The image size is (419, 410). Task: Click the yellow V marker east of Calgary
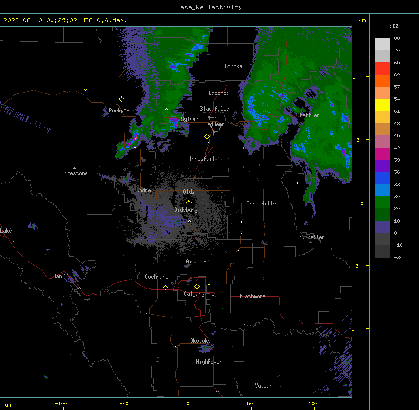(209, 284)
